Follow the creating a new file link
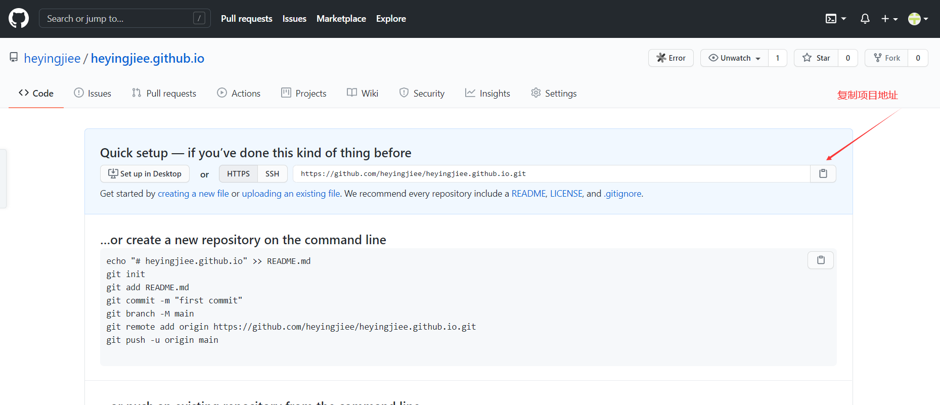The width and height of the screenshot is (940, 405). (x=193, y=194)
